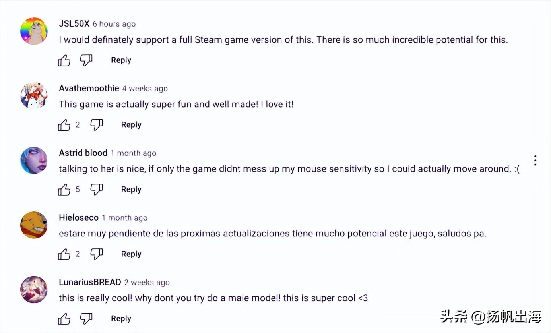Visit the Avathemoothie channel name link
The image size is (551, 333).
tap(89, 88)
